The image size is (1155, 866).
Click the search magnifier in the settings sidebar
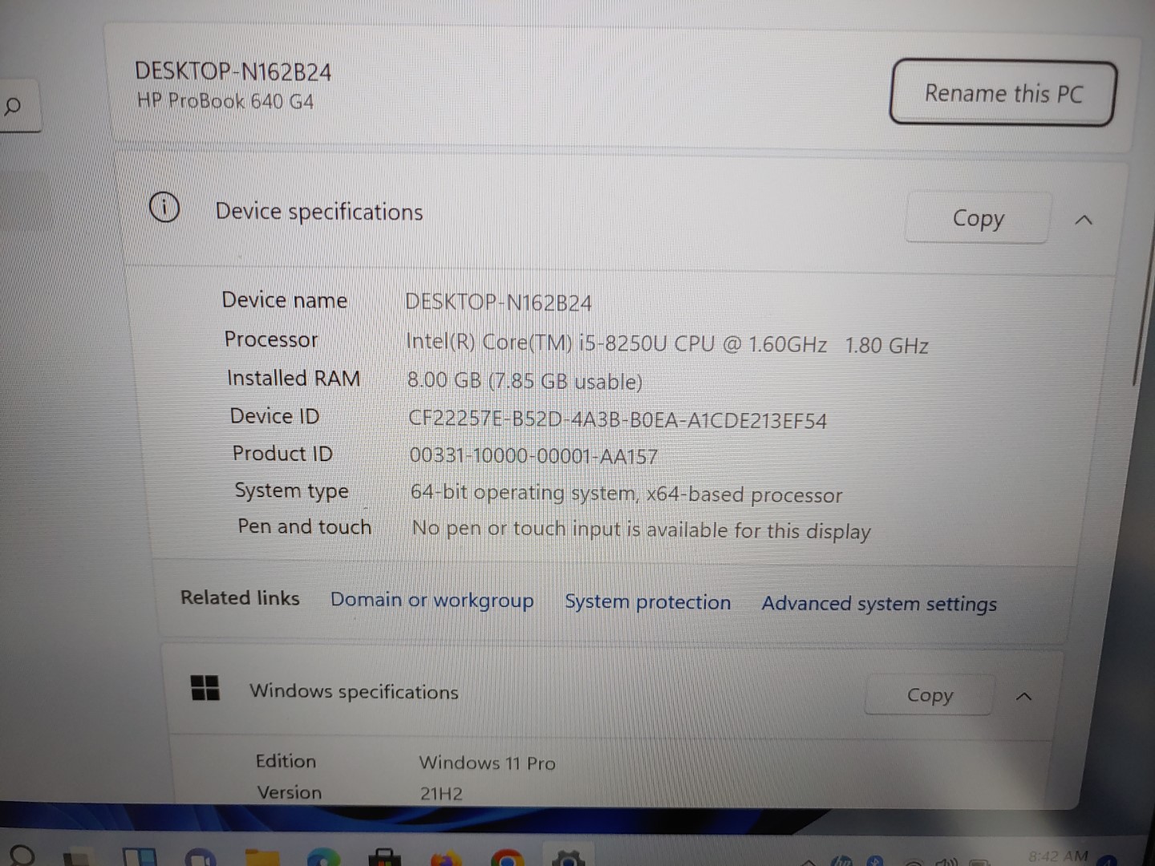[13, 106]
